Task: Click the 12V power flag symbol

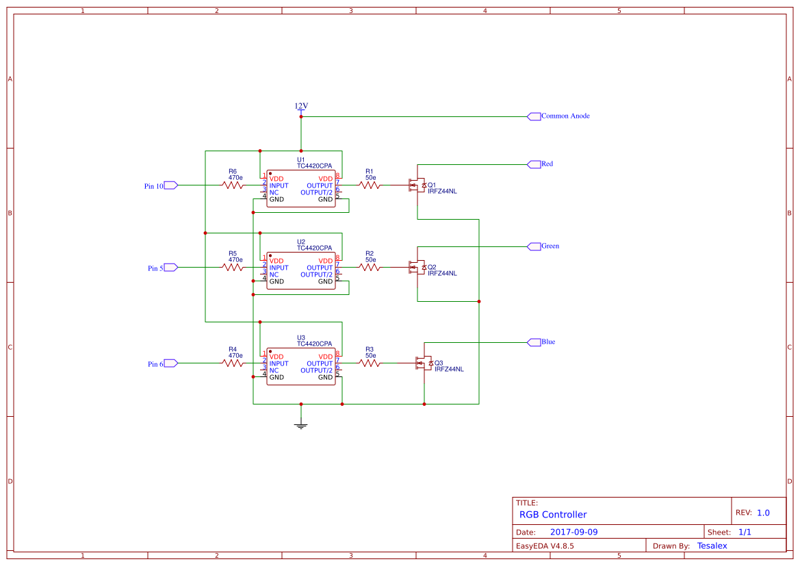Action: pos(300,110)
